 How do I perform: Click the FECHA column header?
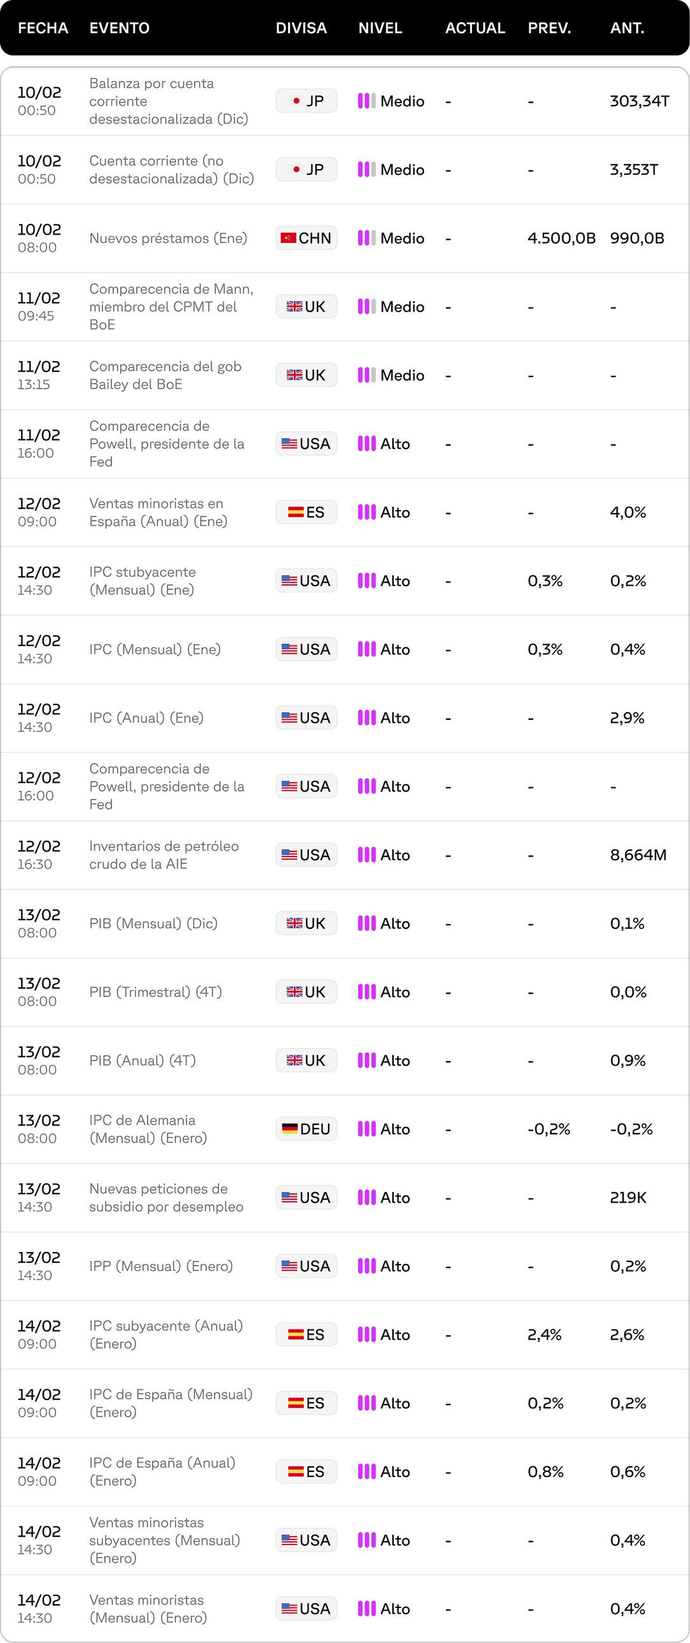[x=43, y=28]
